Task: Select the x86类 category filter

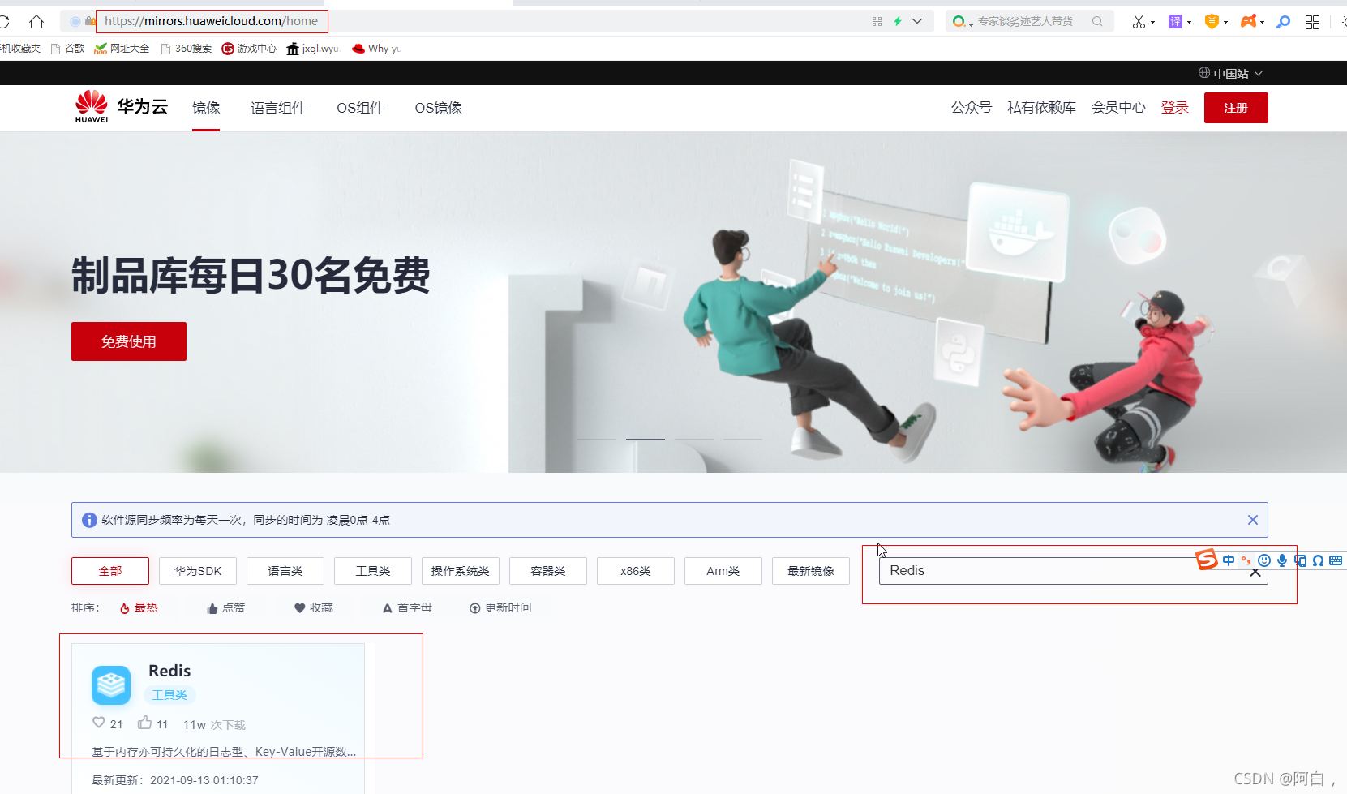Action: pos(636,571)
